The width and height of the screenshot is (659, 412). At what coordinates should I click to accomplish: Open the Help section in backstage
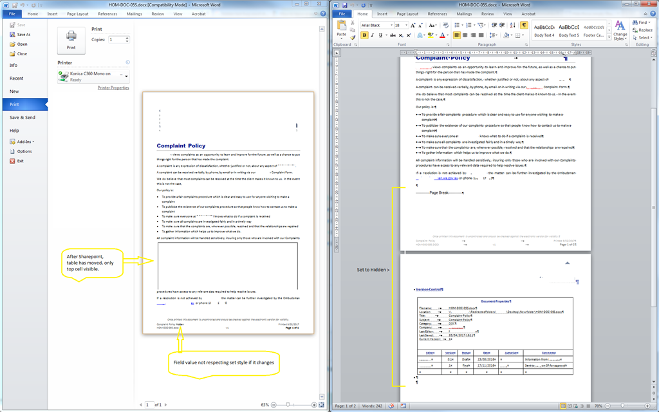pyautogui.click(x=14, y=130)
